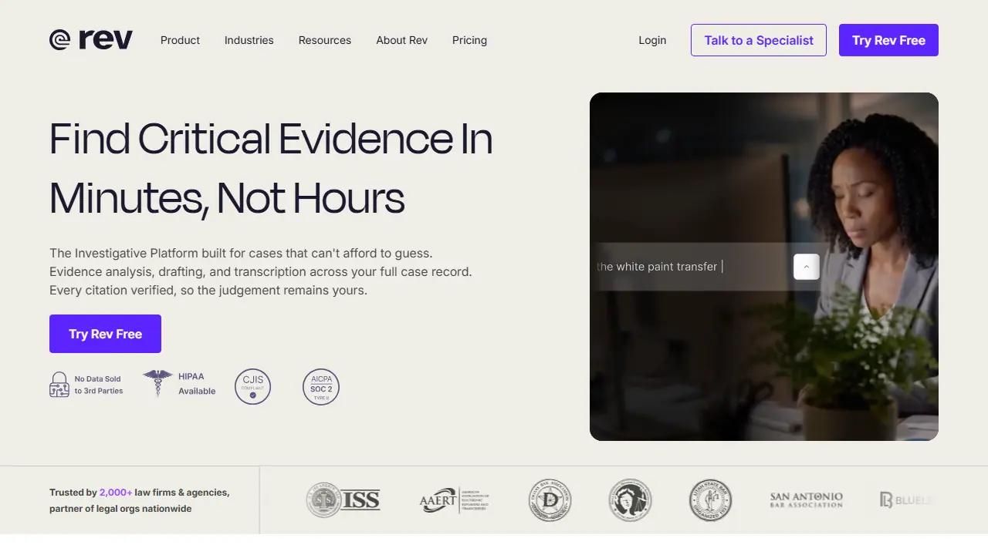Click the HIPAA caduceus icon
This screenshot has height=555, width=988.
[x=157, y=383]
